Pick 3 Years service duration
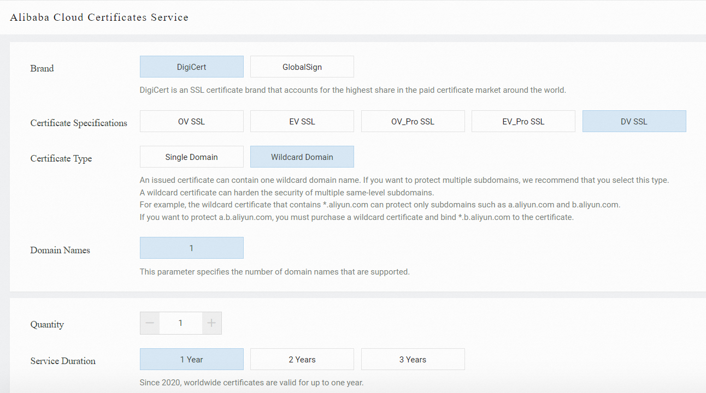706x393 pixels. pos(413,359)
